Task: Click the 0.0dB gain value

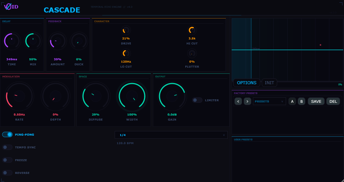Action: tap(172, 114)
